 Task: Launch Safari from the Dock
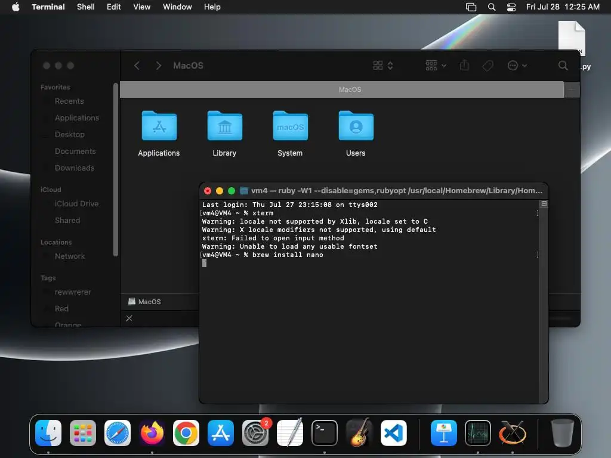[x=118, y=433]
